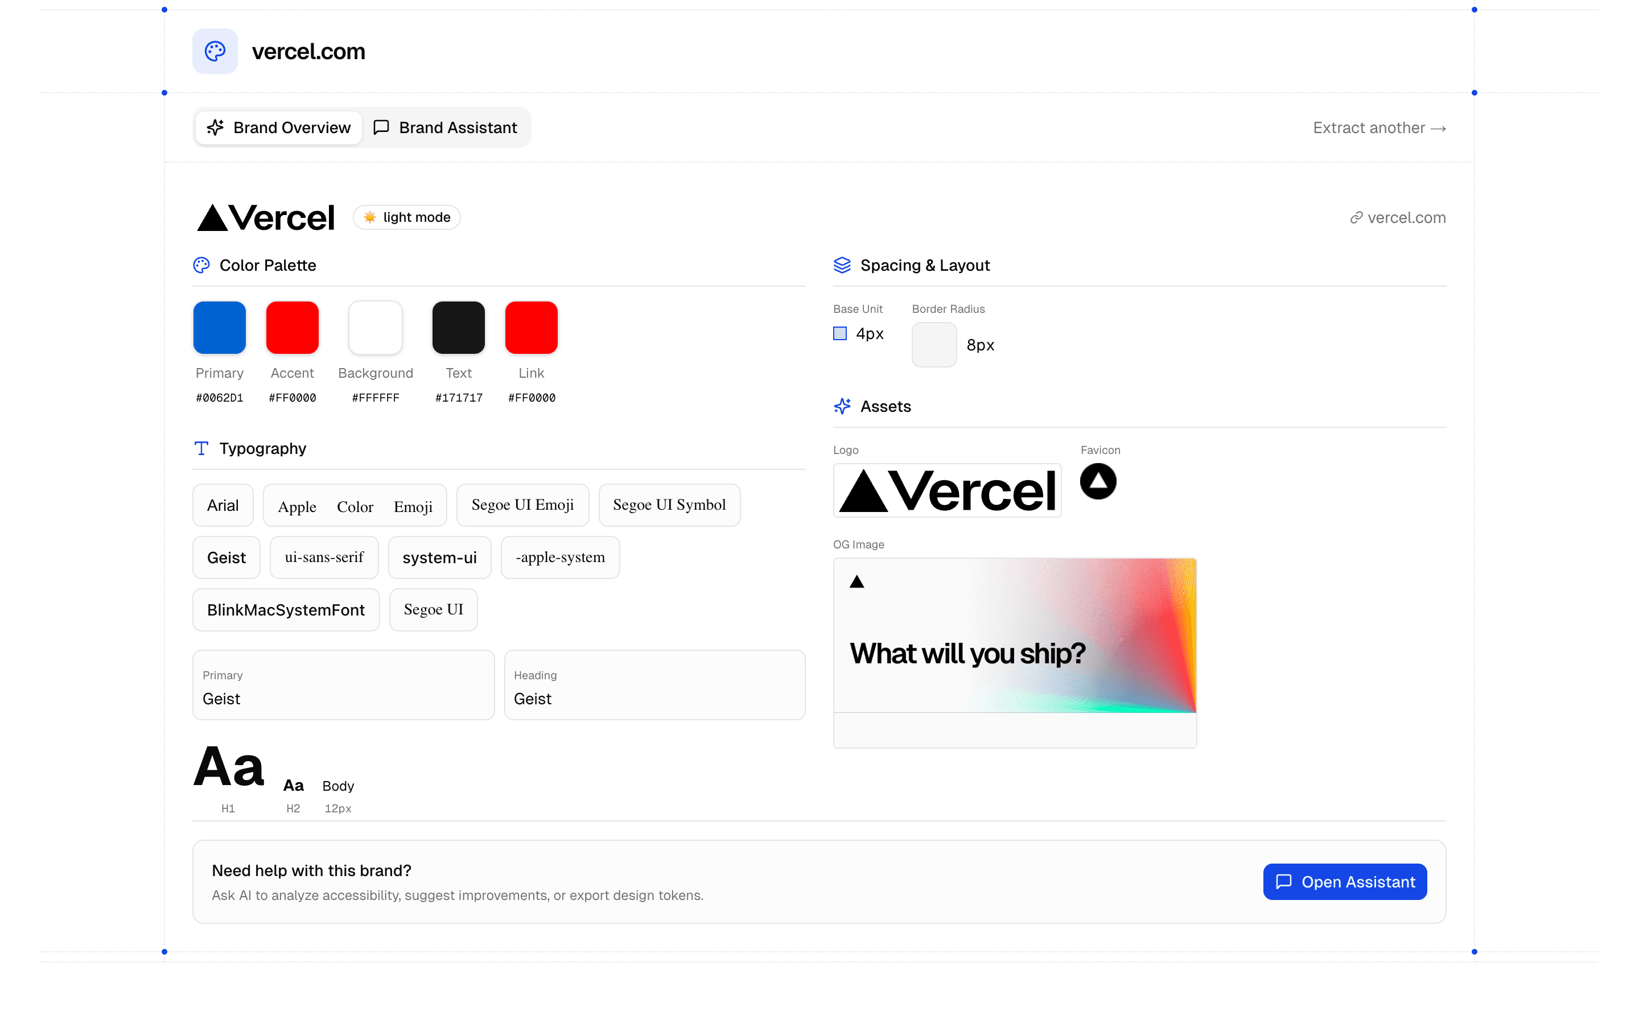Click the chat icon inside Open Assistant button

[1284, 881]
